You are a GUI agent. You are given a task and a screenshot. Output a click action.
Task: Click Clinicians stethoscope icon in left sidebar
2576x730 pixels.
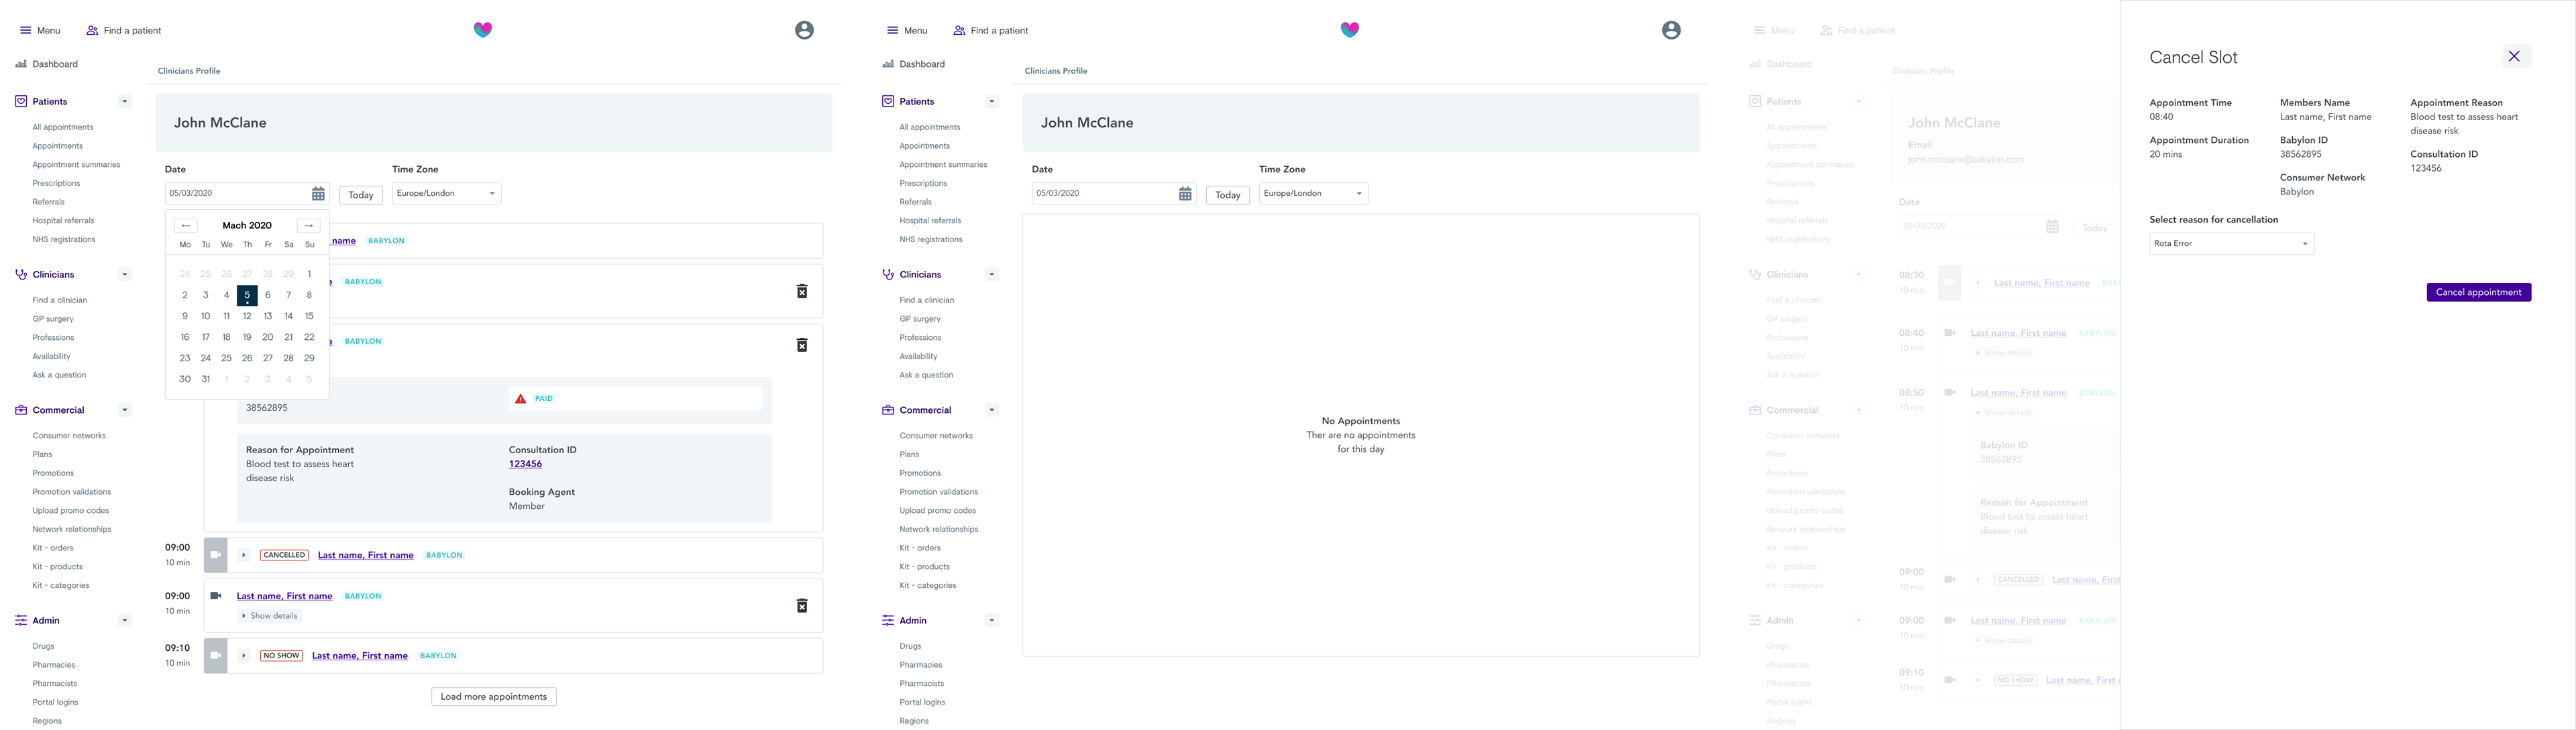point(21,273)
